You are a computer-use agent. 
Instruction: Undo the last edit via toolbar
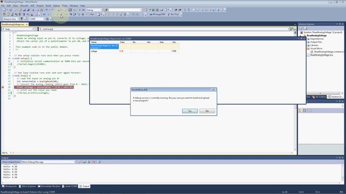[46, 10]
